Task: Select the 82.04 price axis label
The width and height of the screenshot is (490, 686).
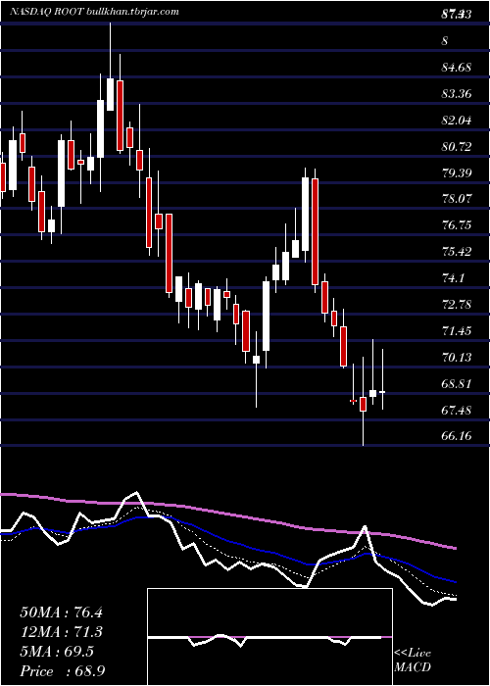Action: (x=456, y=121)
